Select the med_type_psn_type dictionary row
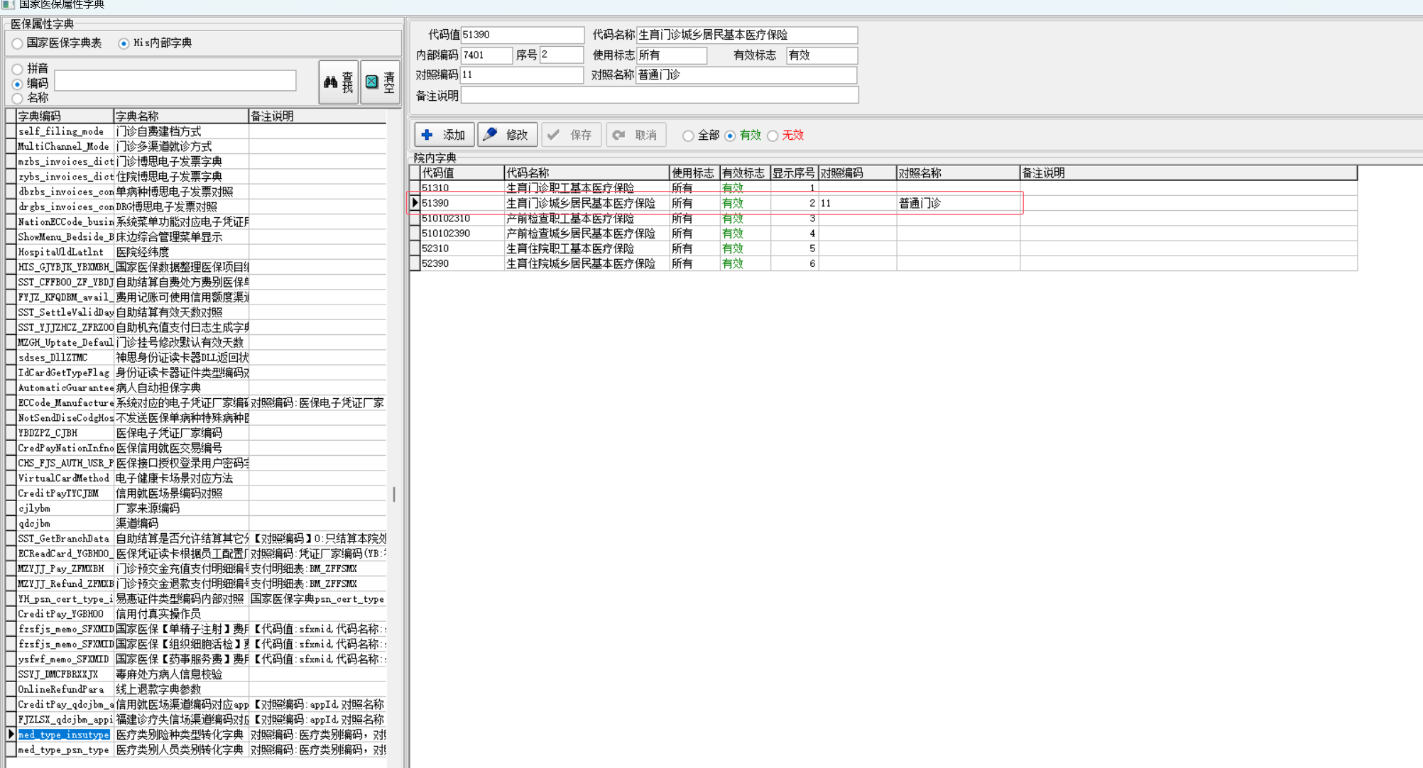Viewport: 1423px width, 768px height. [64, 750]
